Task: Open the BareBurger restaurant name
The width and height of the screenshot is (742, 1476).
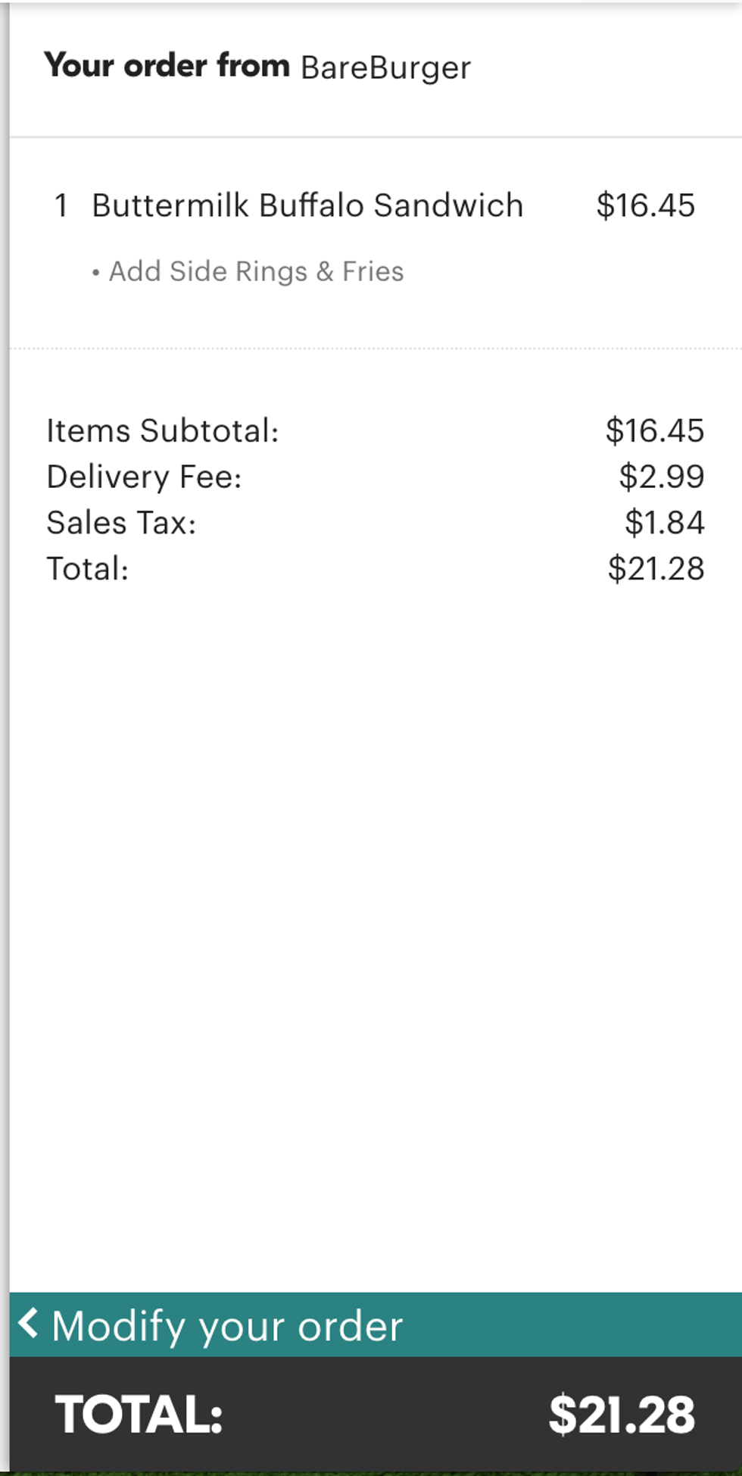Action: (385, 67)
